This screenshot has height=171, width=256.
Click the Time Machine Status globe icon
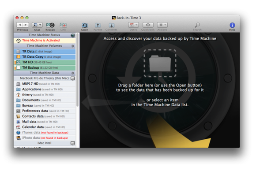coord(73,35)
